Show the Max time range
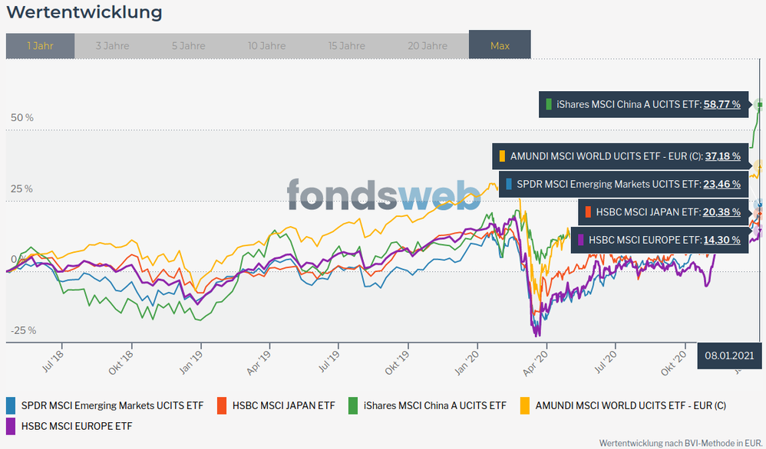Screen dimensions: 766x449 pos(500,46)
